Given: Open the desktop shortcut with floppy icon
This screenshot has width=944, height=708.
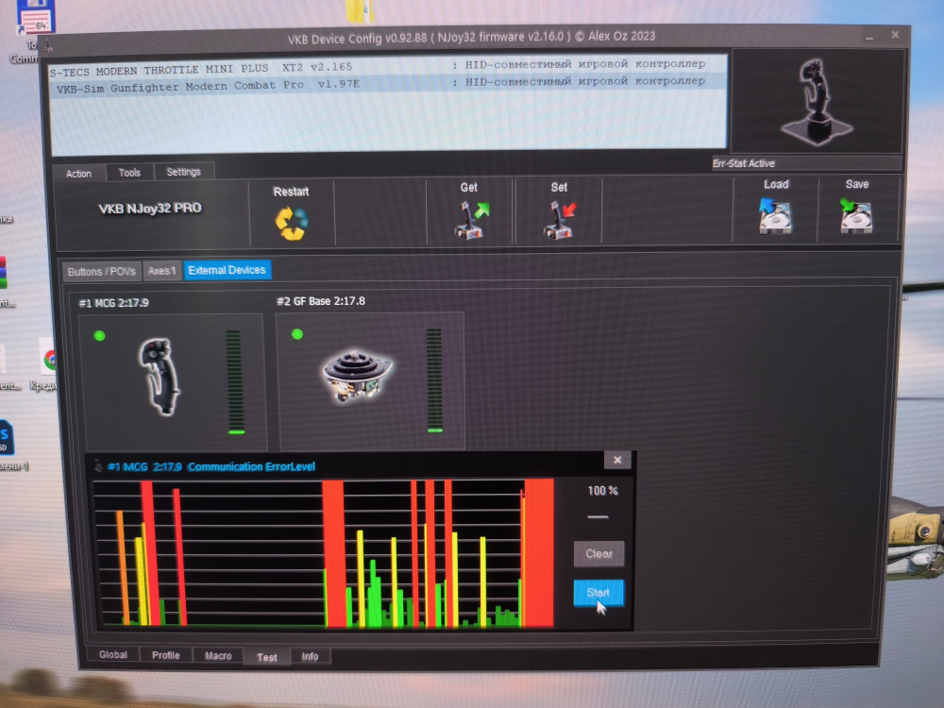Looking at the screenshot, I should point(35,17).
